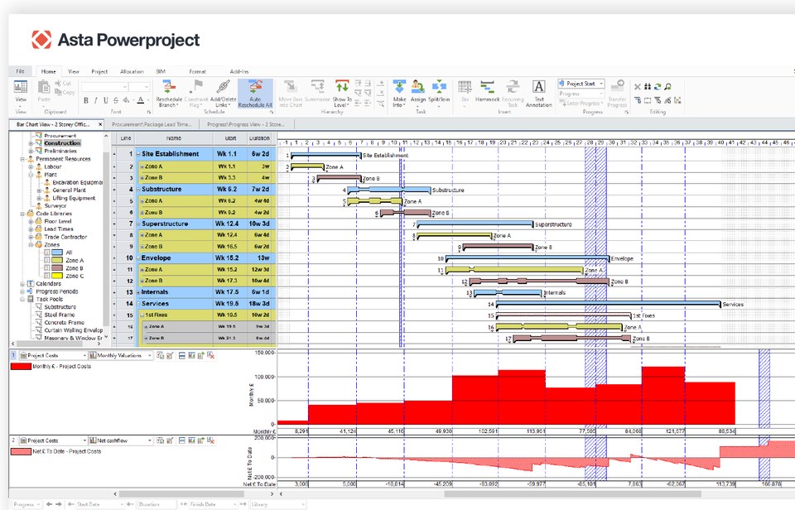The height and width of the screenshot is (510, 795).
Task: Click the Copy icon
Action: tap(58, 92)
